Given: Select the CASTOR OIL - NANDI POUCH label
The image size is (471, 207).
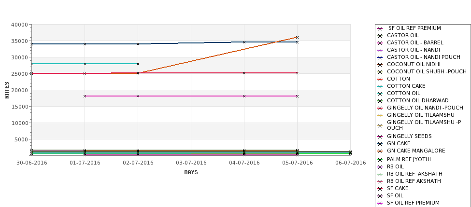Looking at the screenshot, I should pyautogui.click(x=424, y=57).
